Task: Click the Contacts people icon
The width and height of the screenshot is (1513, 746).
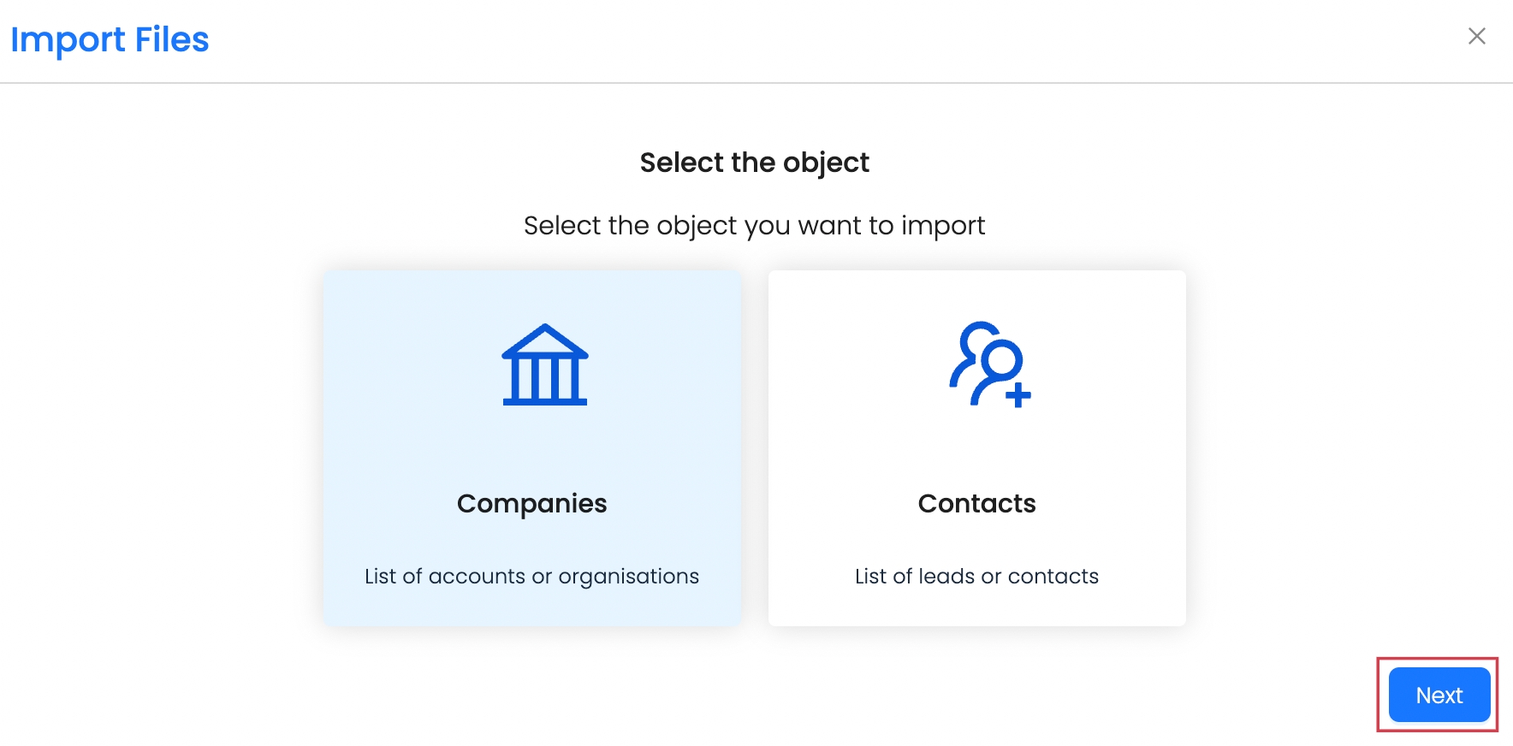Action: (x=989, y=364)
